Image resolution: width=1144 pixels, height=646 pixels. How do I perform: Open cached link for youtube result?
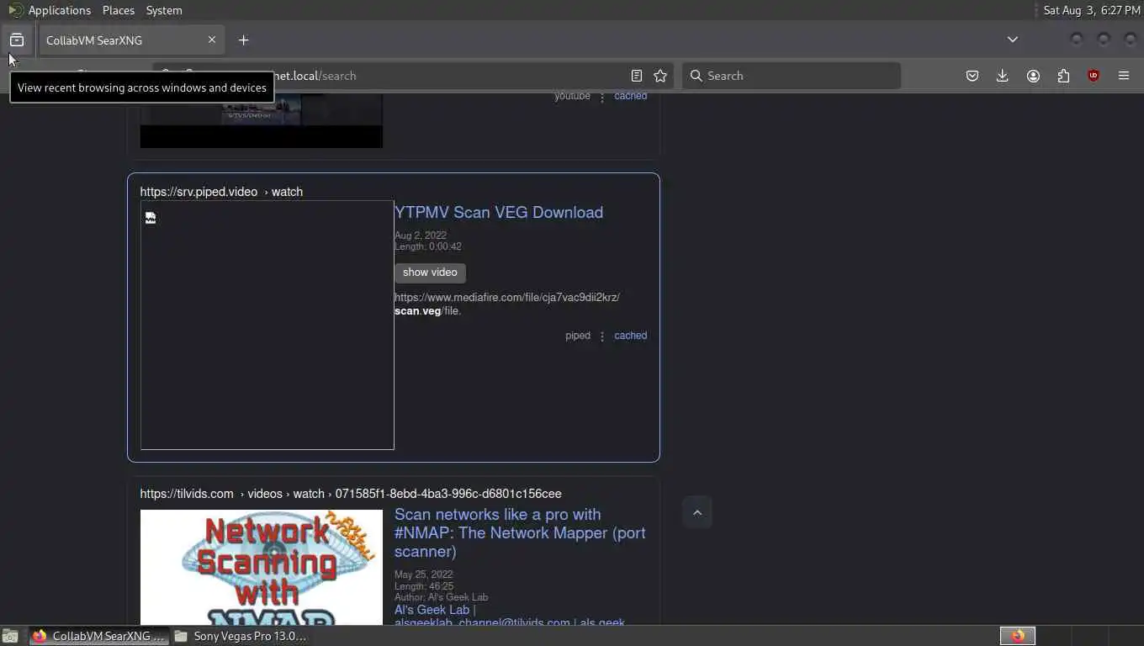(630, 96)
